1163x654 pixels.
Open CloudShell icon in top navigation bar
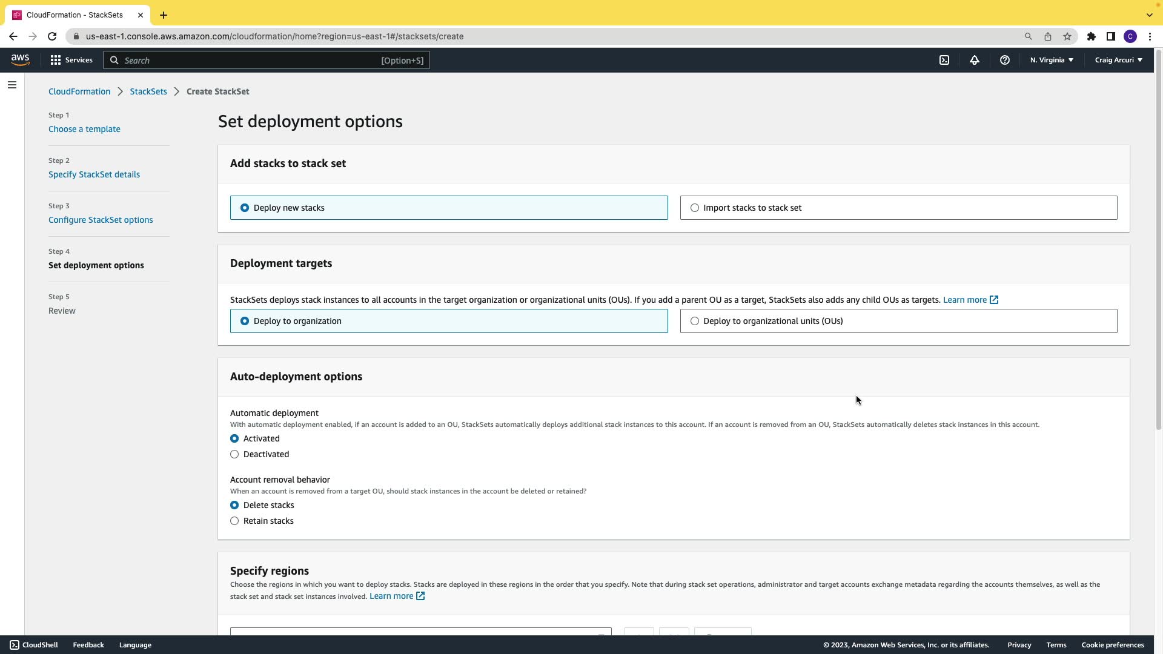pyautogui.click(x=944, y=60)
